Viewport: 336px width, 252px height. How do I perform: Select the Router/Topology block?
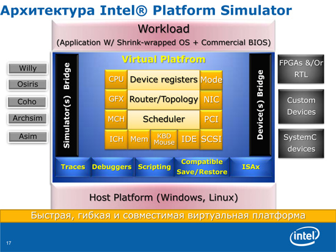pos(164,99)
